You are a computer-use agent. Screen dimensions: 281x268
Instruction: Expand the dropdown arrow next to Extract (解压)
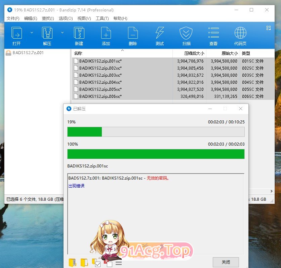coord(62,33)
